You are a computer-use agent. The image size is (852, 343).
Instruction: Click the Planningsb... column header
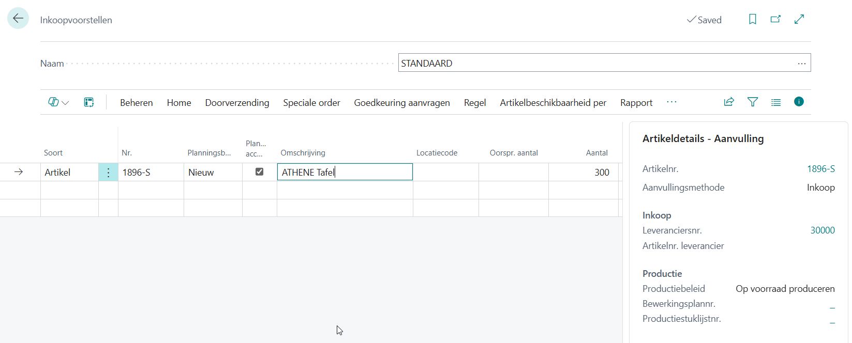point(209,153)
